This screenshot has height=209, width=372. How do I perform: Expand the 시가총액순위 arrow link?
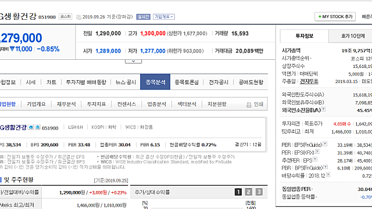tap(296, 58)
